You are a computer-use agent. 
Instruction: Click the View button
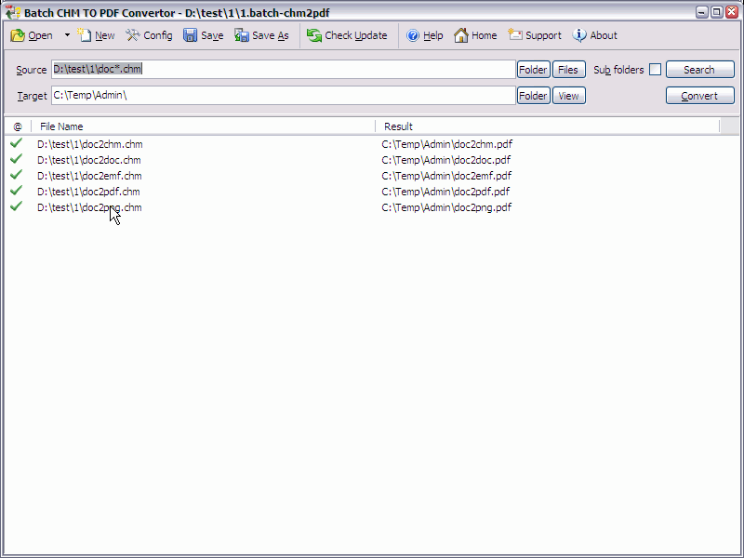[x=568, y=96]
